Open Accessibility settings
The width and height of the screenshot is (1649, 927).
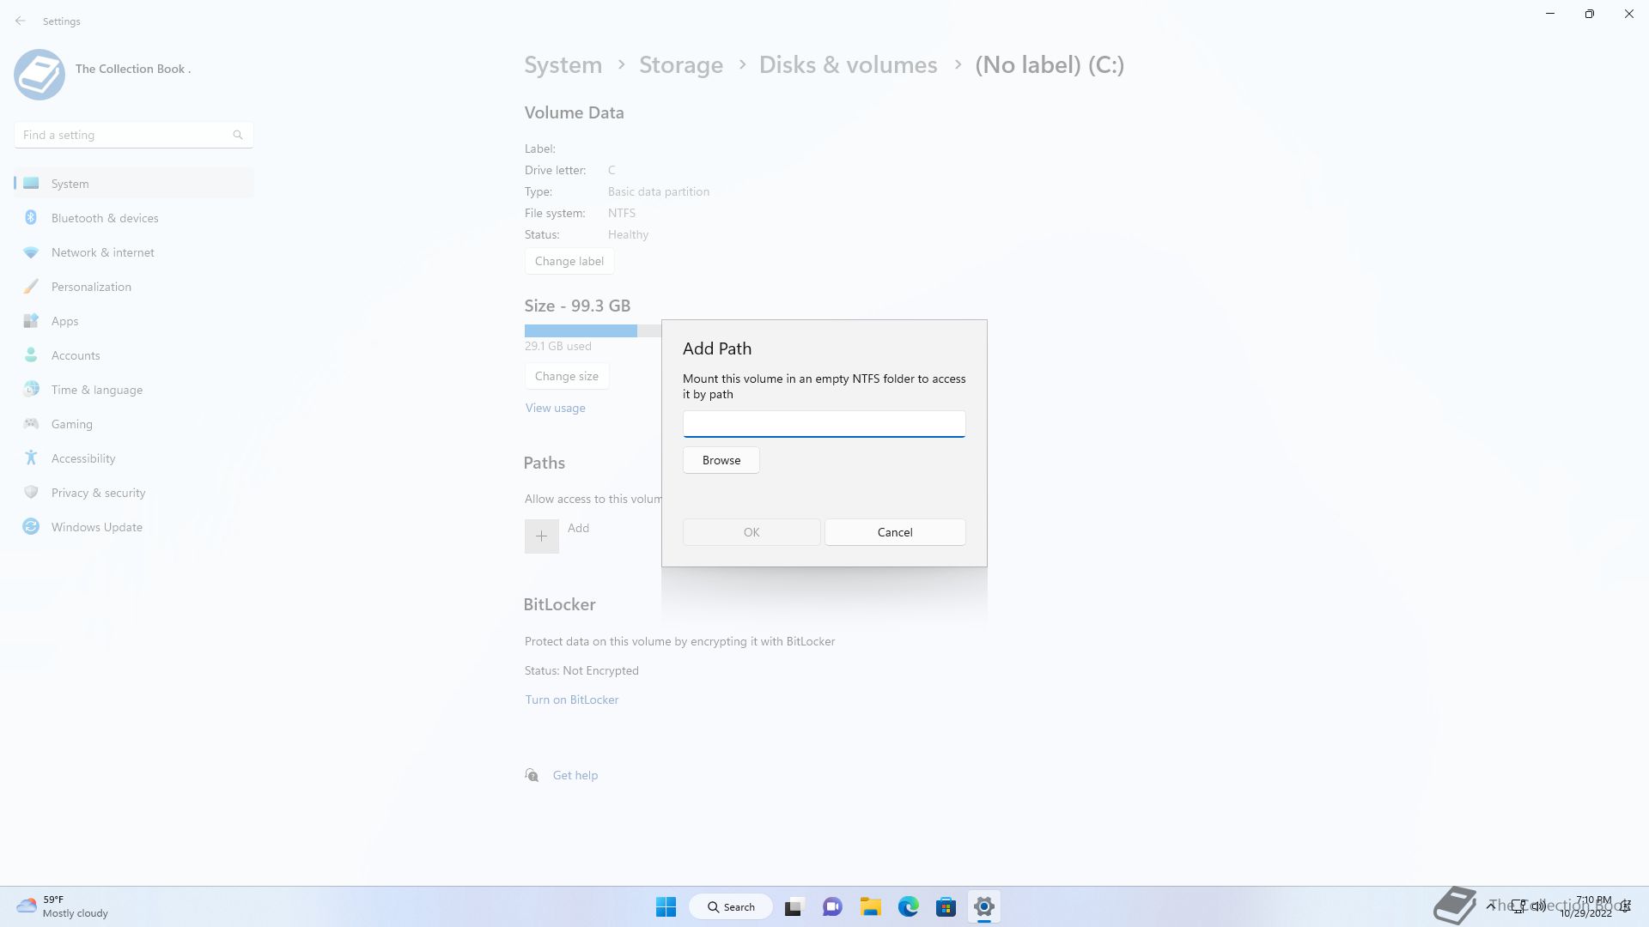133,458
